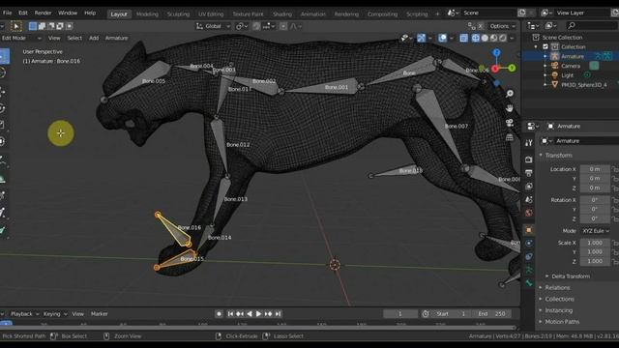Open the File menu
The width and height of the screenshot is (619, 348).
7,13
